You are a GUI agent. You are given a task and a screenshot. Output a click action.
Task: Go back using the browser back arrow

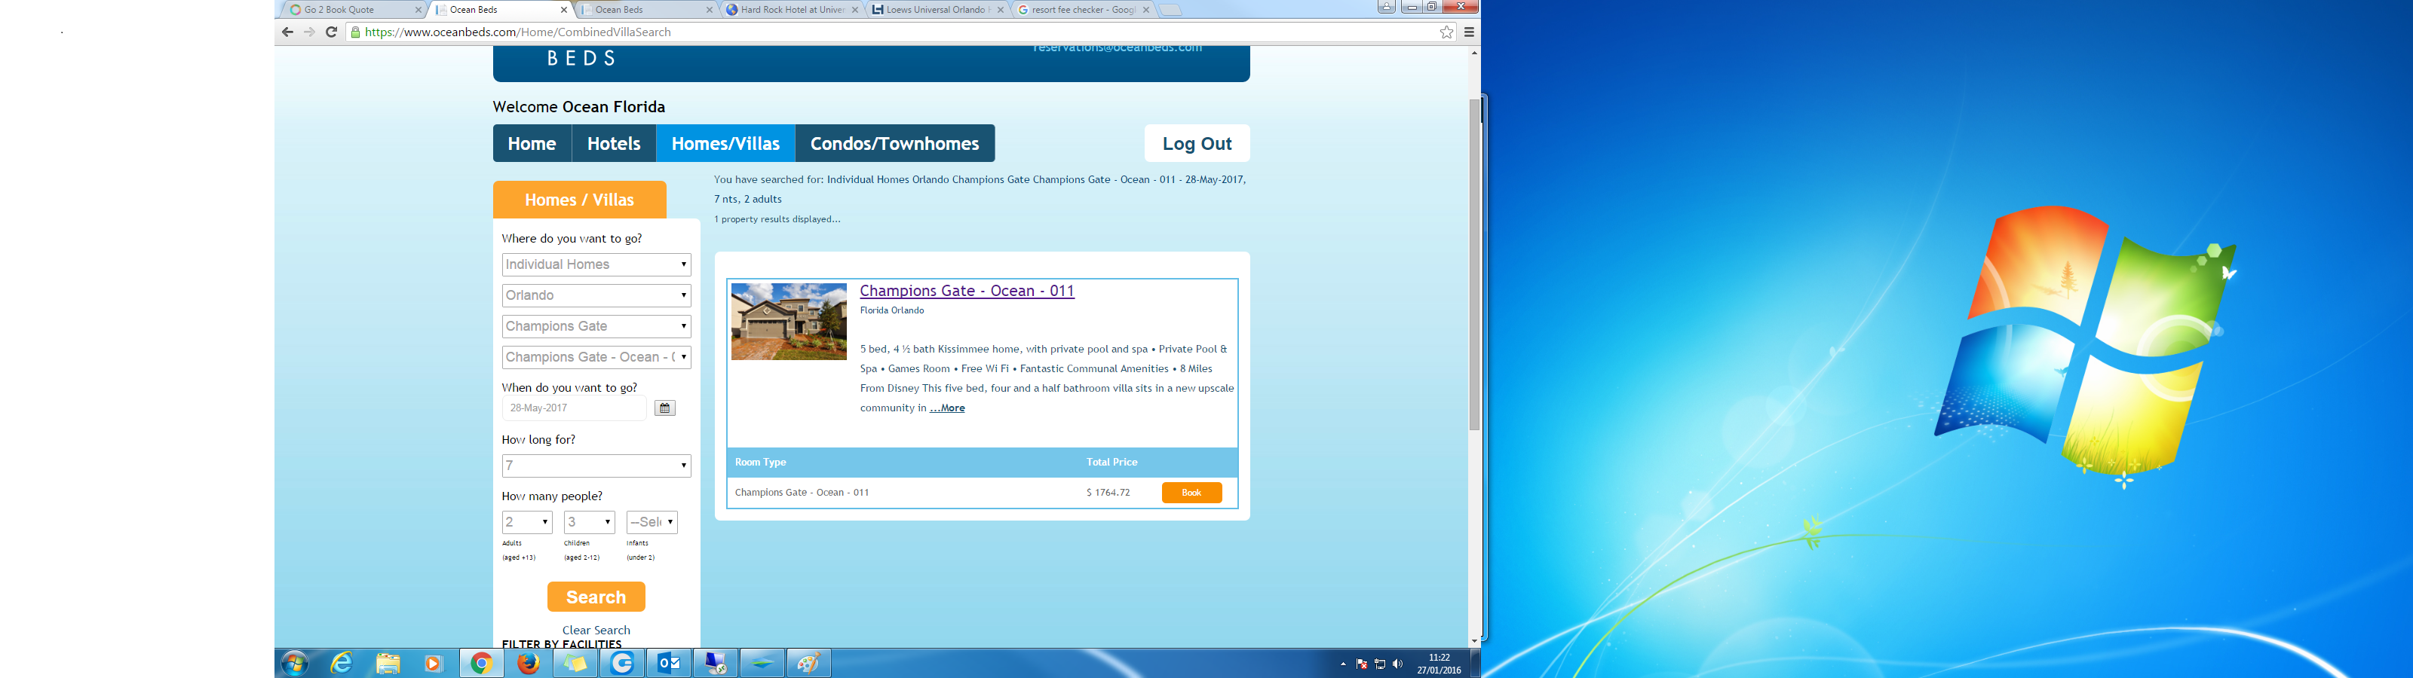click(287, 32)
